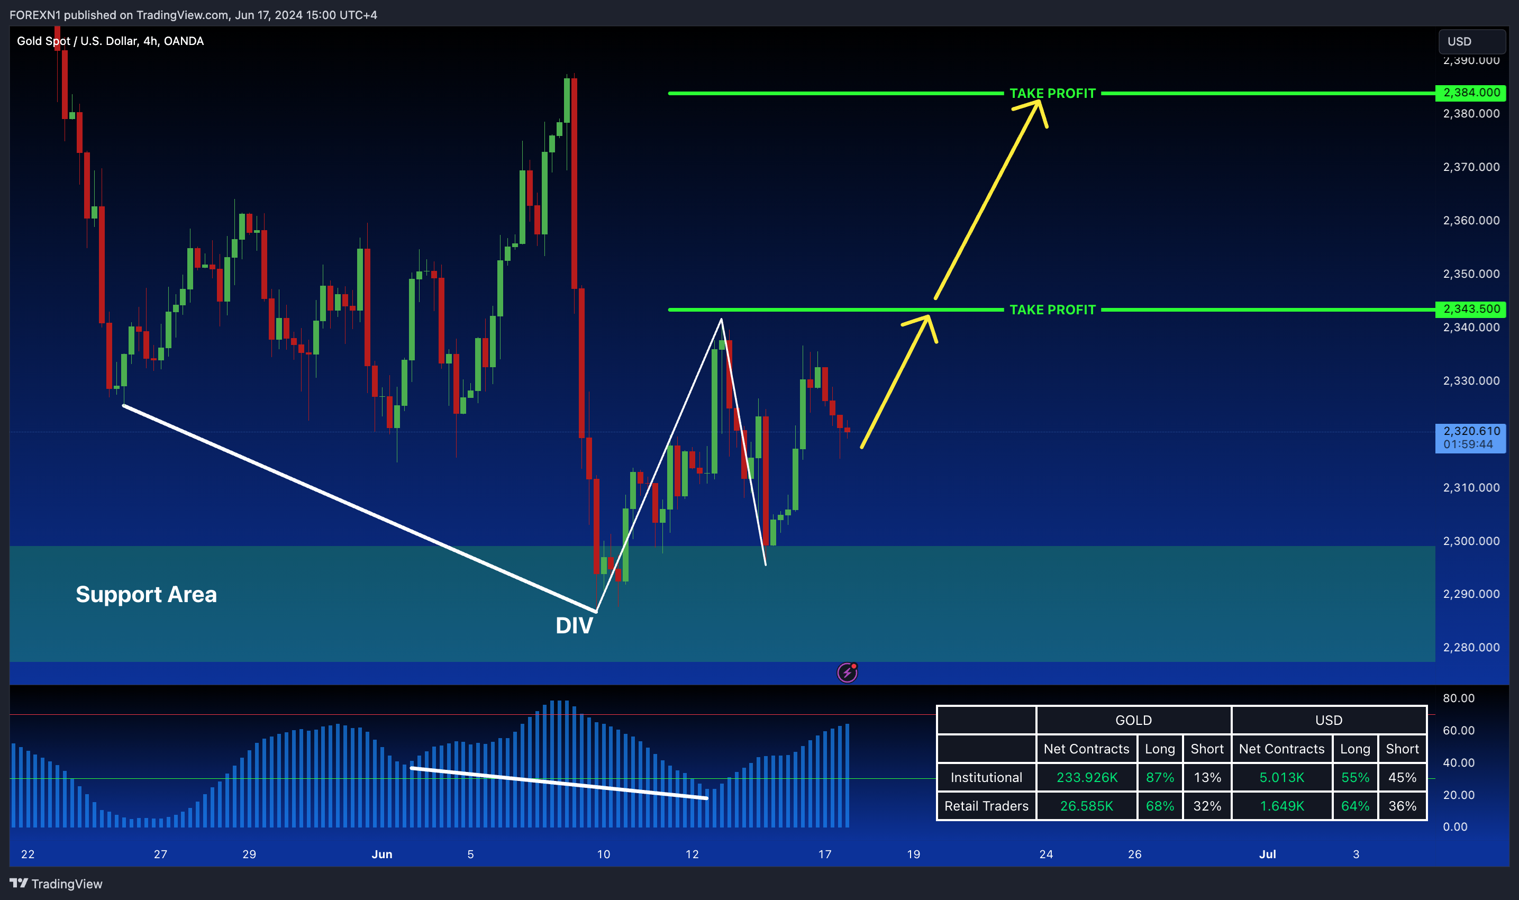
Task: Click the Jun label on time axis
Action: (382, 854)
